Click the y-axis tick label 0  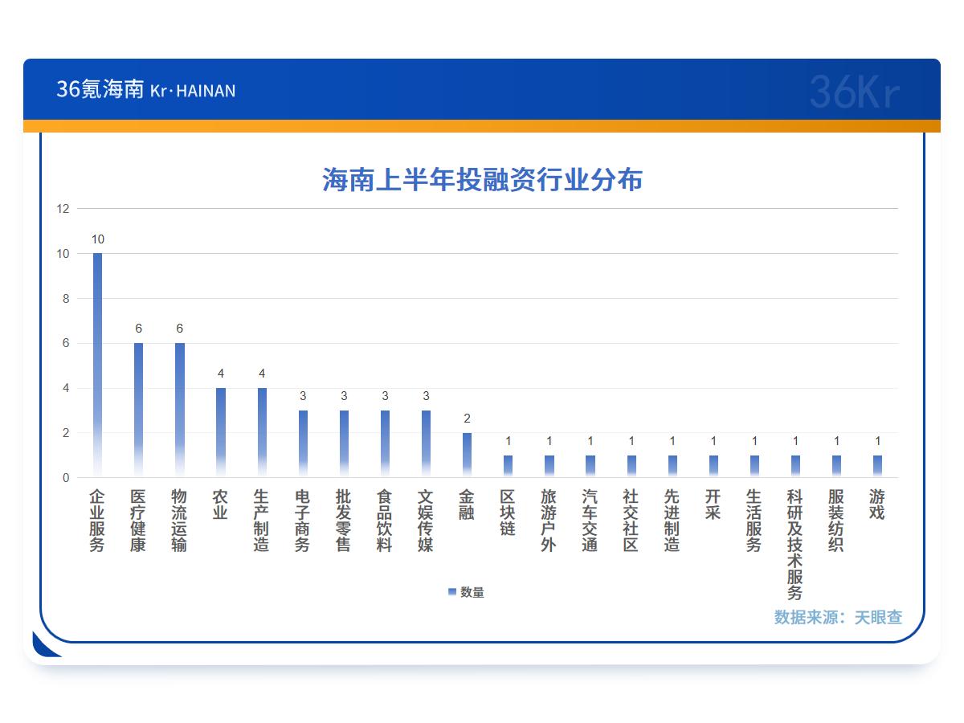66,478
